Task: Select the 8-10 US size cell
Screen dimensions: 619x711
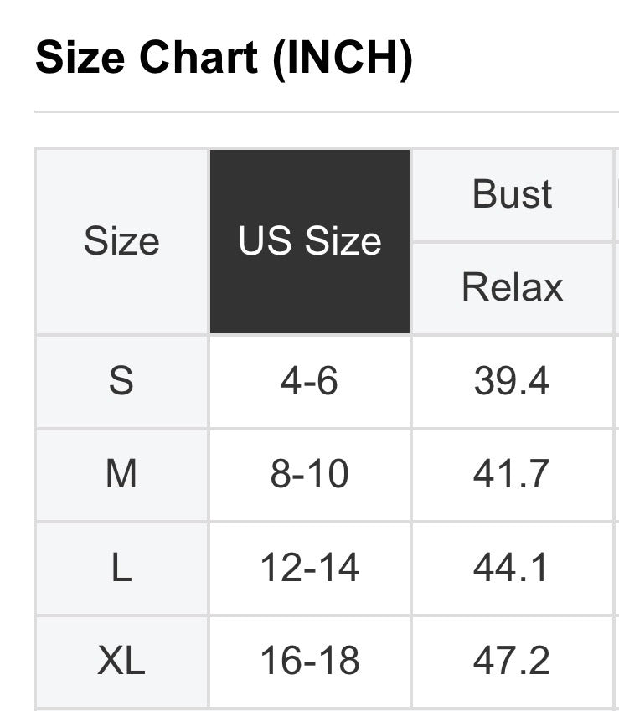Action: [309, 474]
